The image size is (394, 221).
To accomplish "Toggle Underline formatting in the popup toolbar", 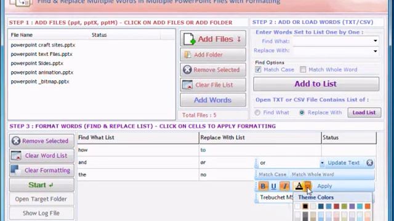I will pos(273,186).
